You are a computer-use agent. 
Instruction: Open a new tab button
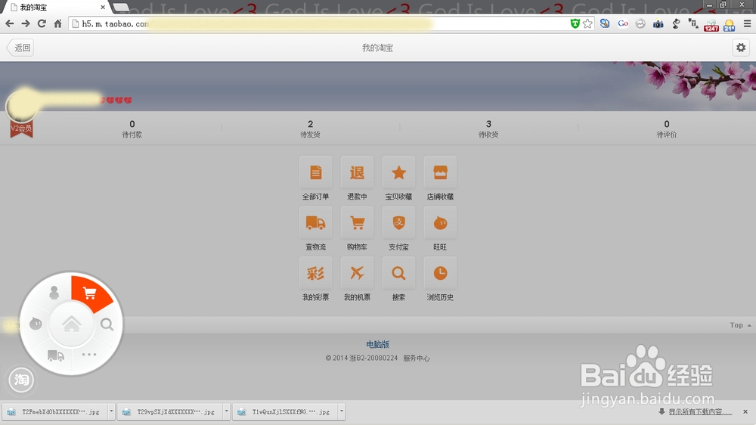pyautogui.click(x=120, y=8)
